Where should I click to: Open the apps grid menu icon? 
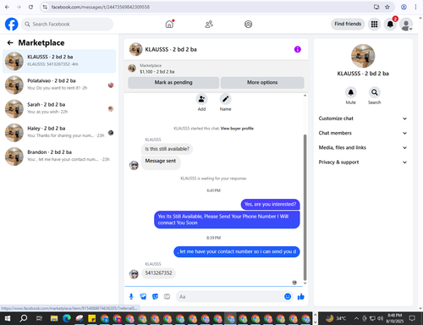pyautogui.click(x=374, y=25)
